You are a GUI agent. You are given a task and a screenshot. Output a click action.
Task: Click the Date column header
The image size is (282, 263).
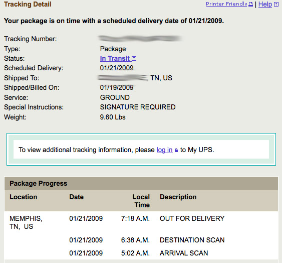pos(77,197)
